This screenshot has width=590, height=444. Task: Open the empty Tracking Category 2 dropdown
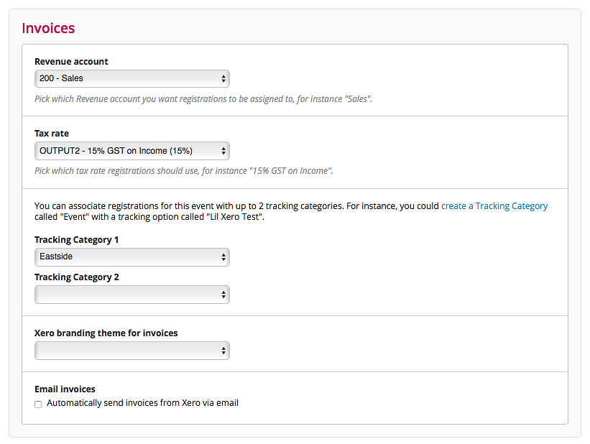click(x=132, y=295)
